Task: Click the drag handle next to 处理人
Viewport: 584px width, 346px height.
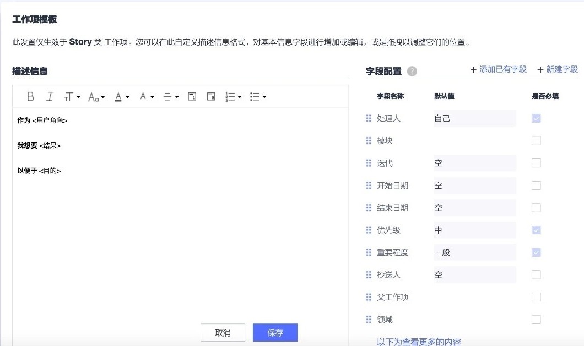Action: point(367,118)
